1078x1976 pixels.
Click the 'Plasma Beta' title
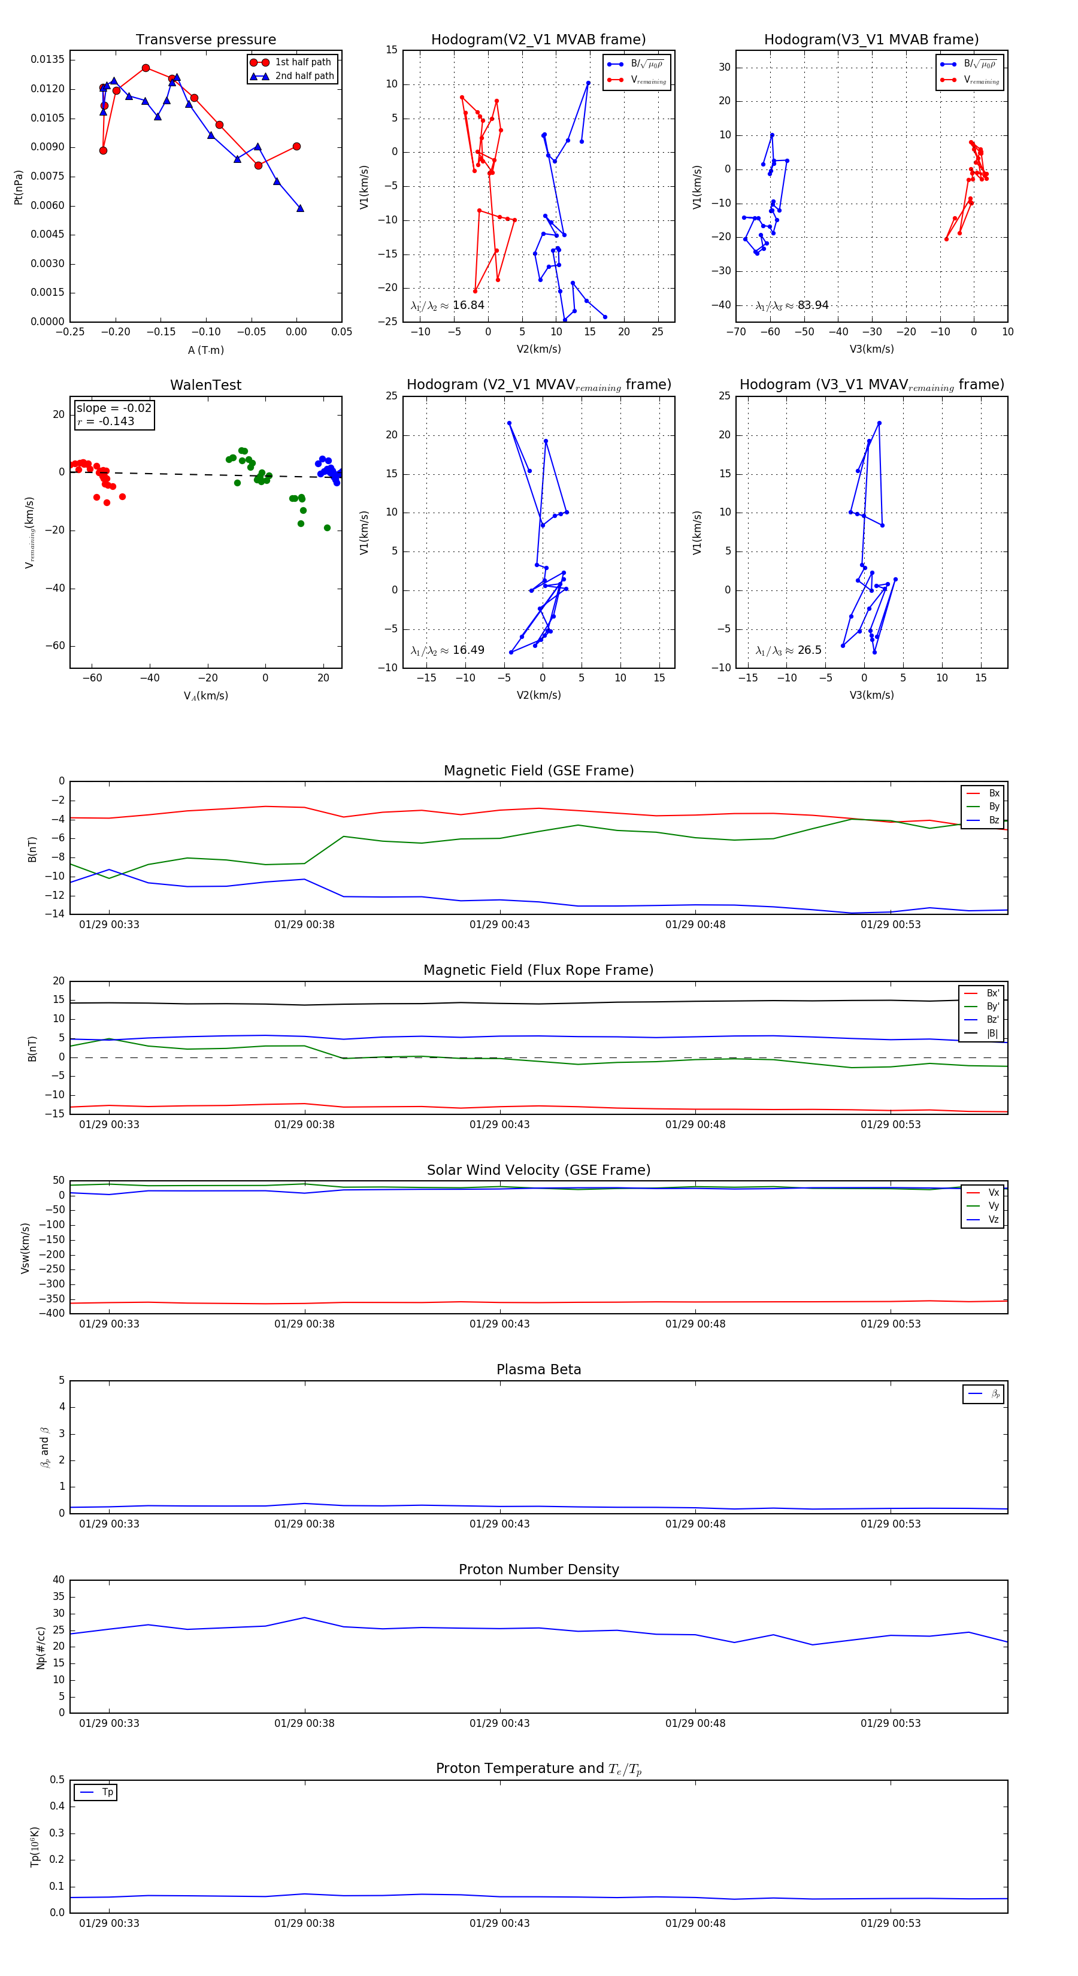pos(538,1369)
